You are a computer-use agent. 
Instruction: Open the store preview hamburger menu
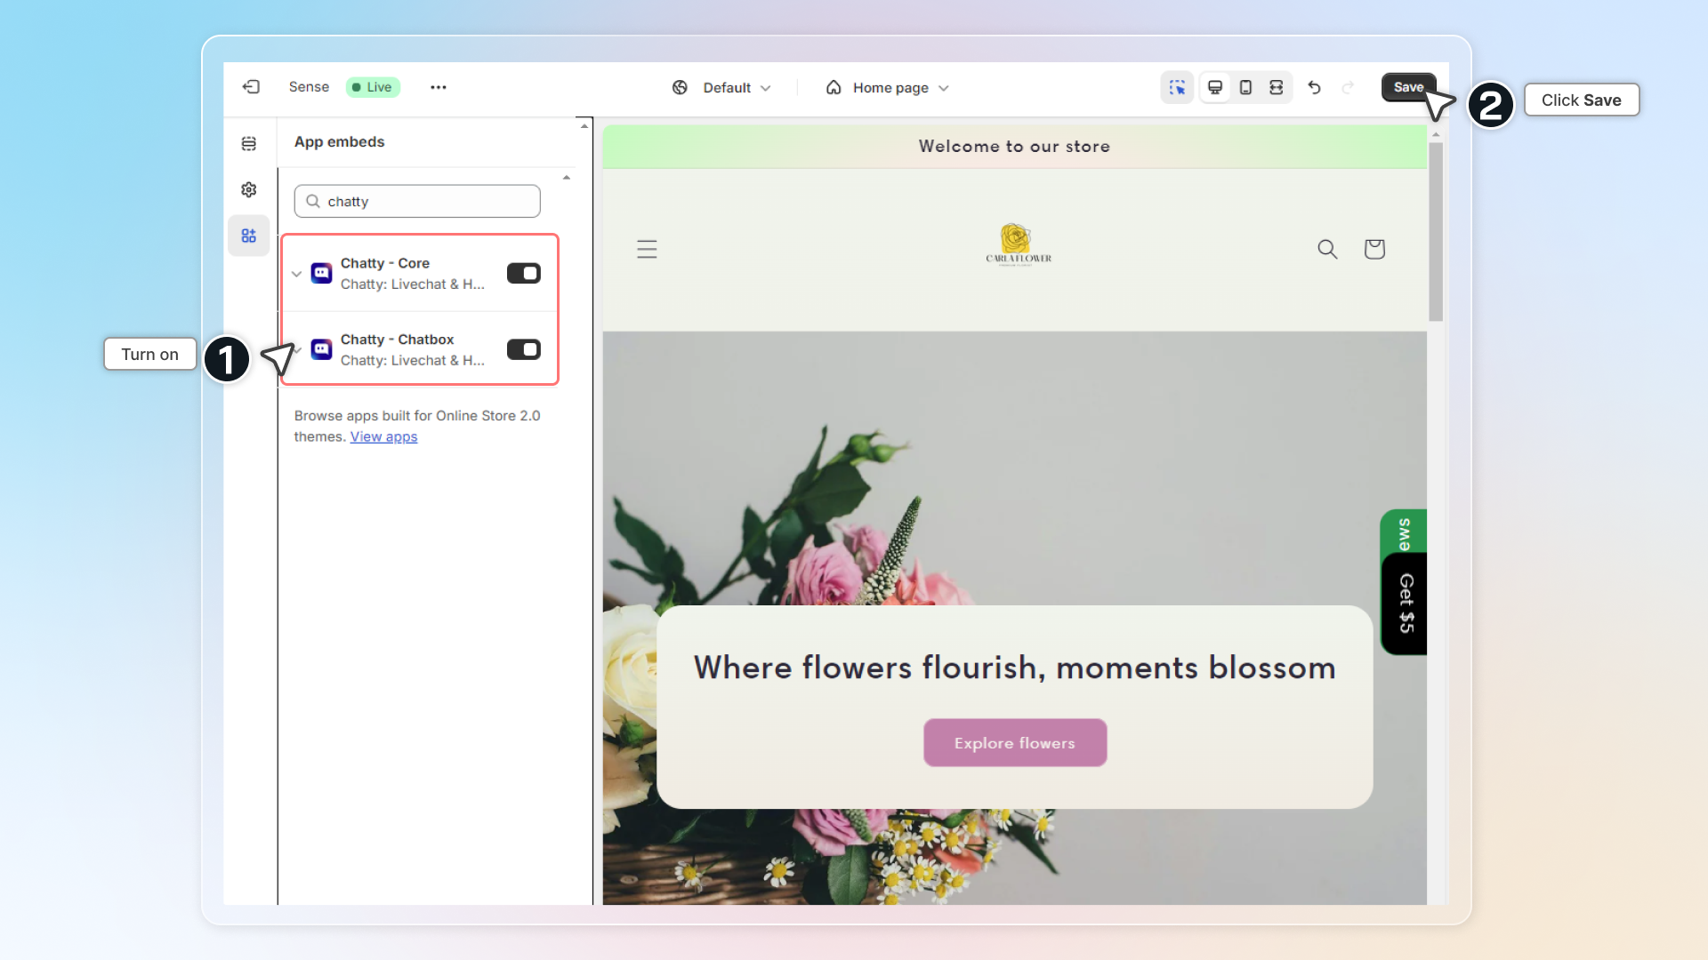pos(647,250)
